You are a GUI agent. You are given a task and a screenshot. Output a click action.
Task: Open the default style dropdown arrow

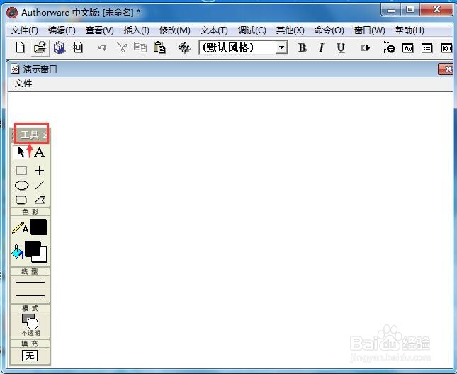[281, 47]
